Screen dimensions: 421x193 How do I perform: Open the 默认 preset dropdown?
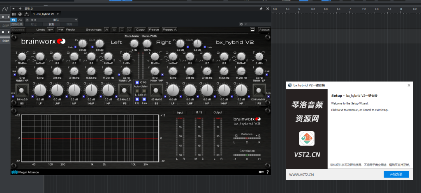pos(58,20)
